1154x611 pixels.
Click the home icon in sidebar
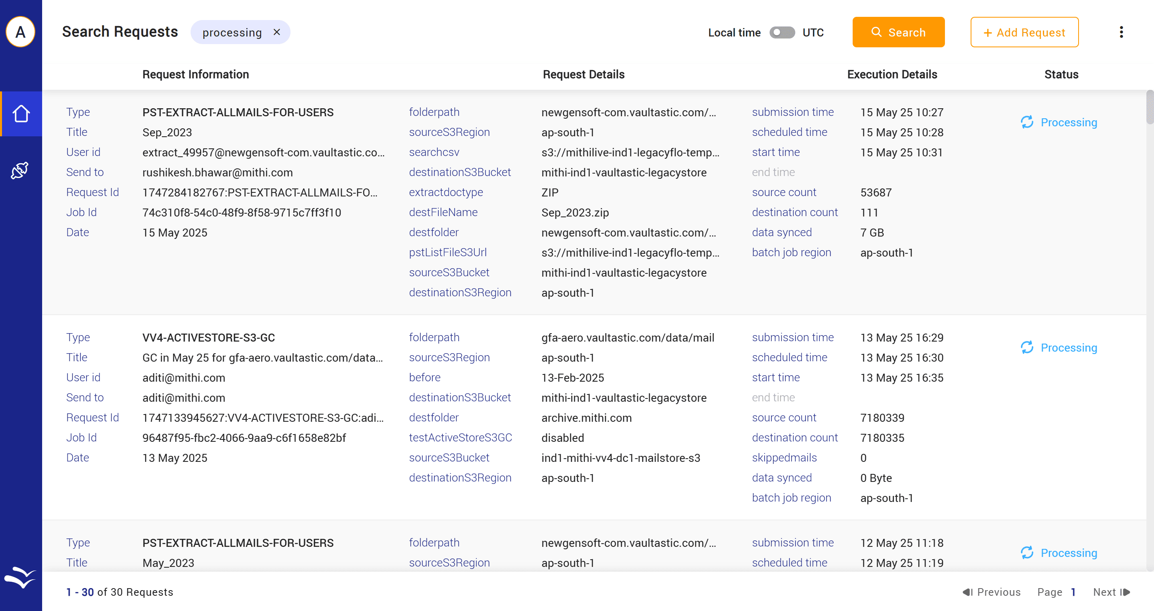(x=20, y=114)
